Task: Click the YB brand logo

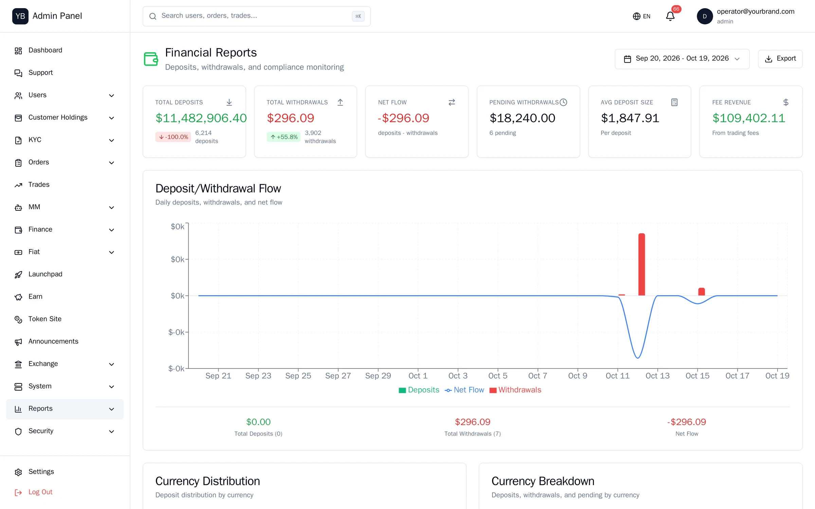Action: point(20,16)
